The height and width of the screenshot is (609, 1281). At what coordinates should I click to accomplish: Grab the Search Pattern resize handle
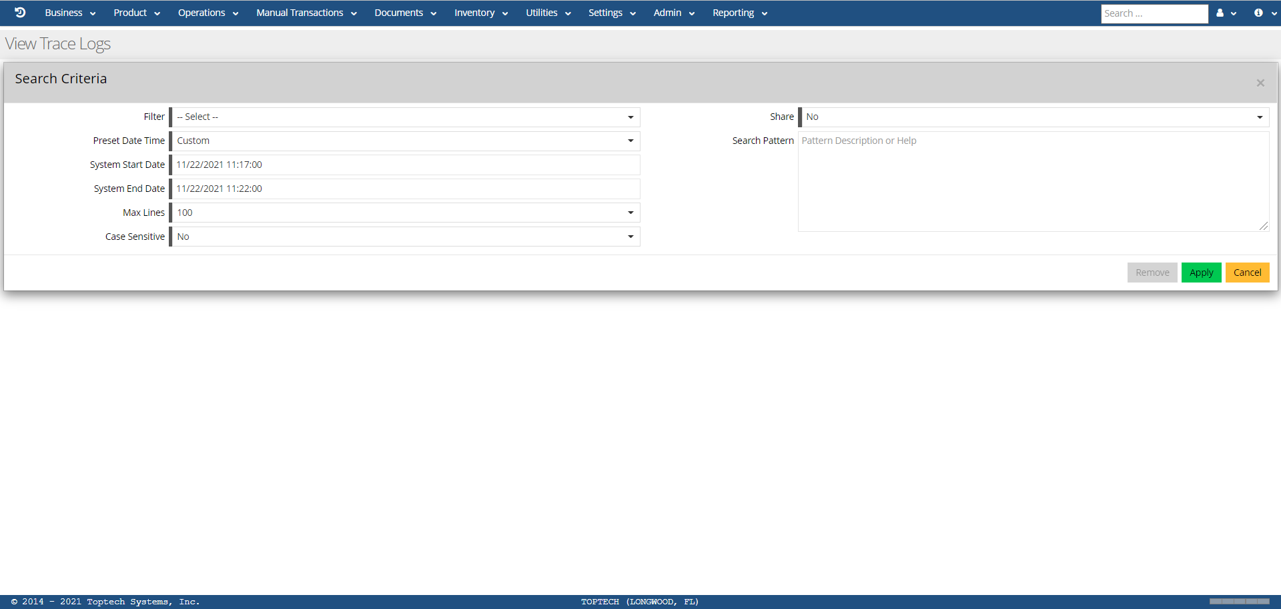tap(1264, 227)
